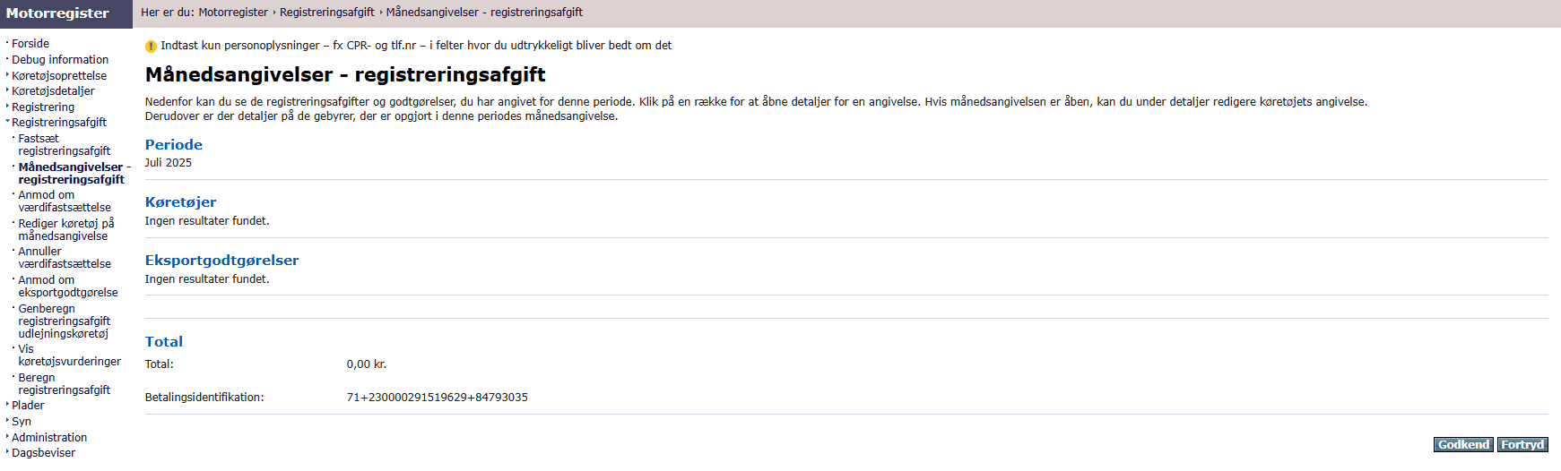Go to Rediger køretøj på månedsangivelse

tap(65, 230)
